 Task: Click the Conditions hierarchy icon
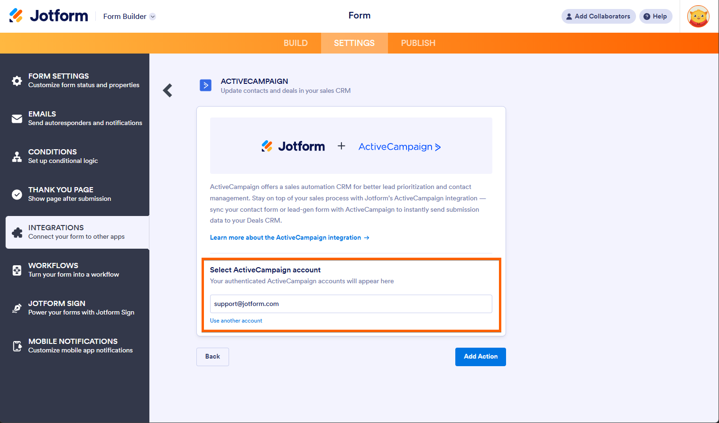coord(17,157)
